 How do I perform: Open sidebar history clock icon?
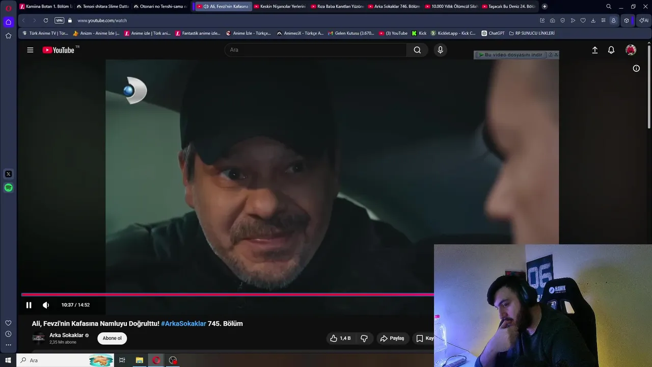point(8,334)
